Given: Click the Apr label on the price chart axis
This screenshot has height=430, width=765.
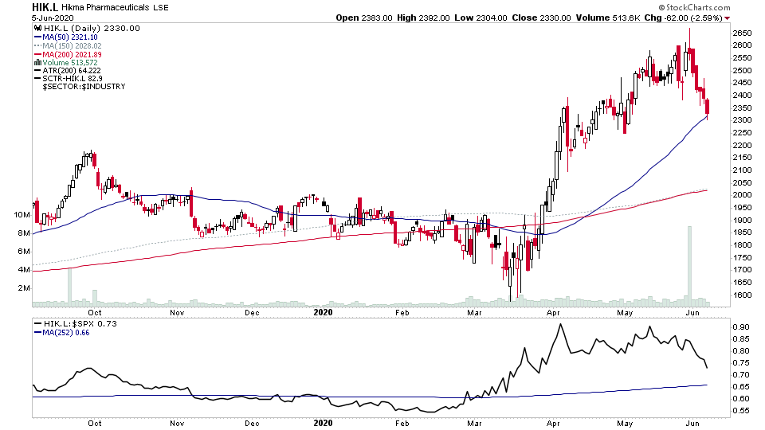Looking at the screenshot, I should tap(553, 312).
